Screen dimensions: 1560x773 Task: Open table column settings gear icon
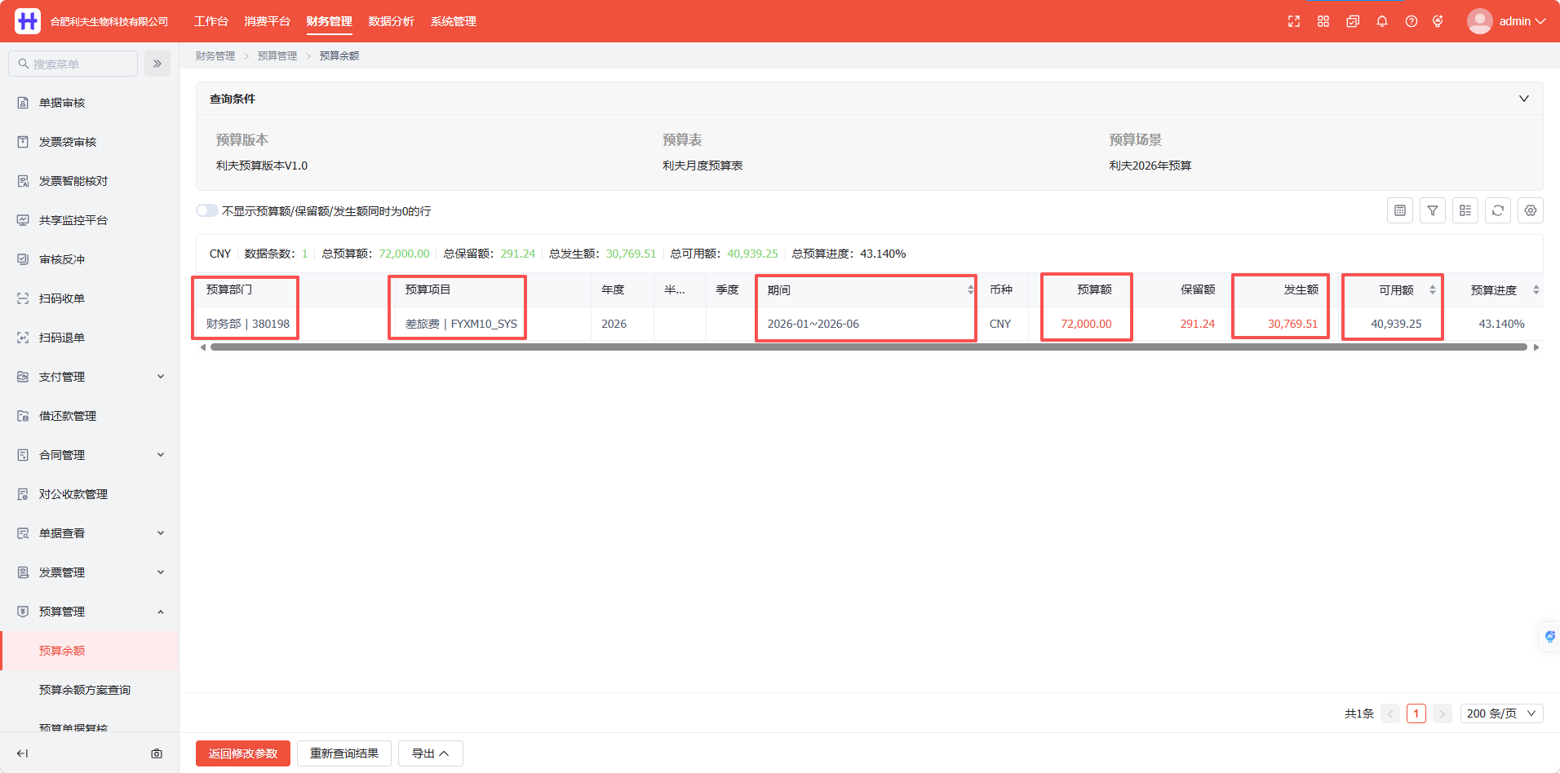point(1531,210)
